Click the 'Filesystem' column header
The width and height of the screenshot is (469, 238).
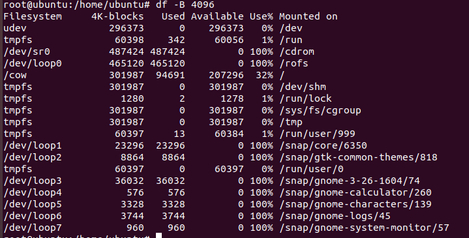[x=33, y=16]
